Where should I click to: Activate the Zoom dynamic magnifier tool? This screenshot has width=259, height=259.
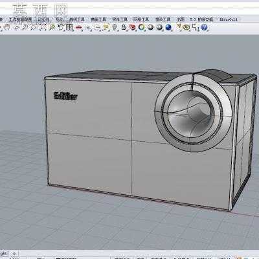pos(25,27)
